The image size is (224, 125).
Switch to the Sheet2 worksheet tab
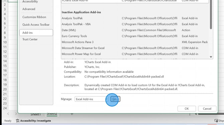(x=52, y=114)
